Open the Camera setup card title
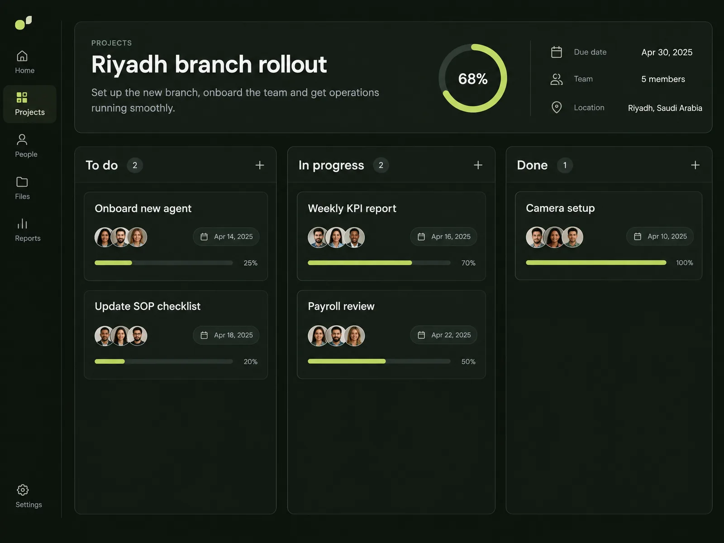This screenshot has height=543, width=724. 560,208
